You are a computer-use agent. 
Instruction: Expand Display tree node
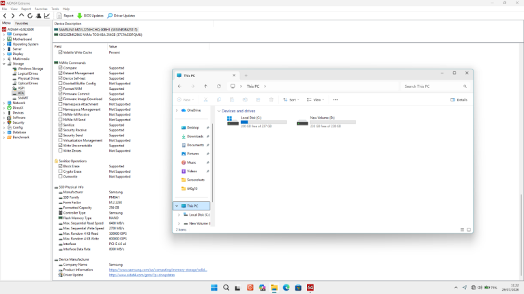(4, 54)
